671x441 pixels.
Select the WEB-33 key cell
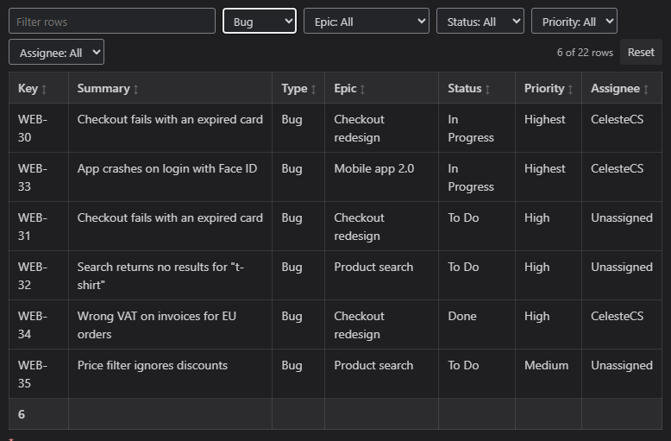tap(39, 177)
